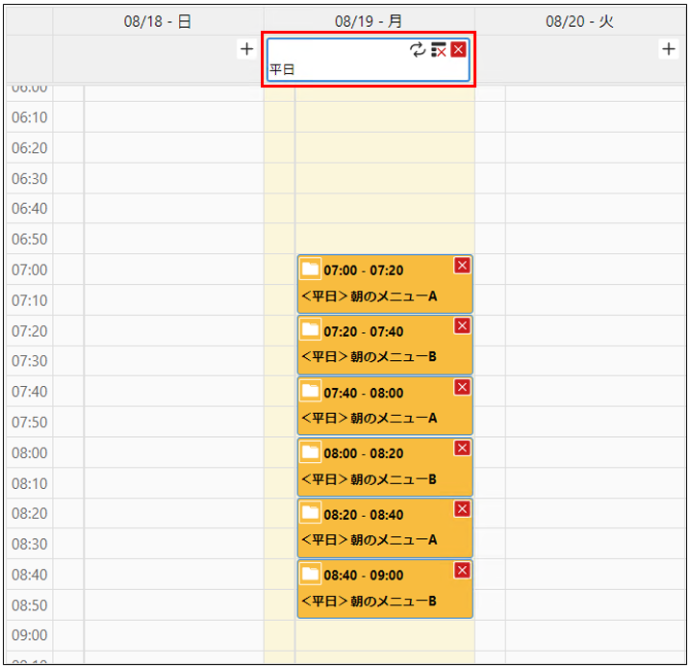Viewport: 690px width, 668px height.
Task: Open folder icon of 08:20 - 08:40 entry
Action: tap(310, 512)
